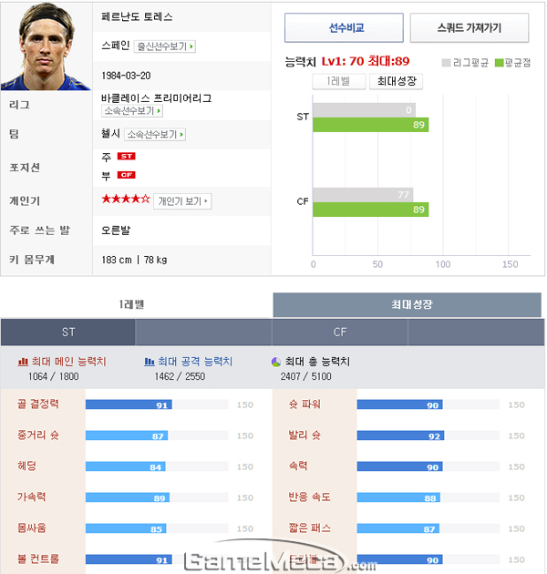Open 소속선수보기 under 바클레이스 프리미어리그
547x574 pixels.
[x=132, y=110]
